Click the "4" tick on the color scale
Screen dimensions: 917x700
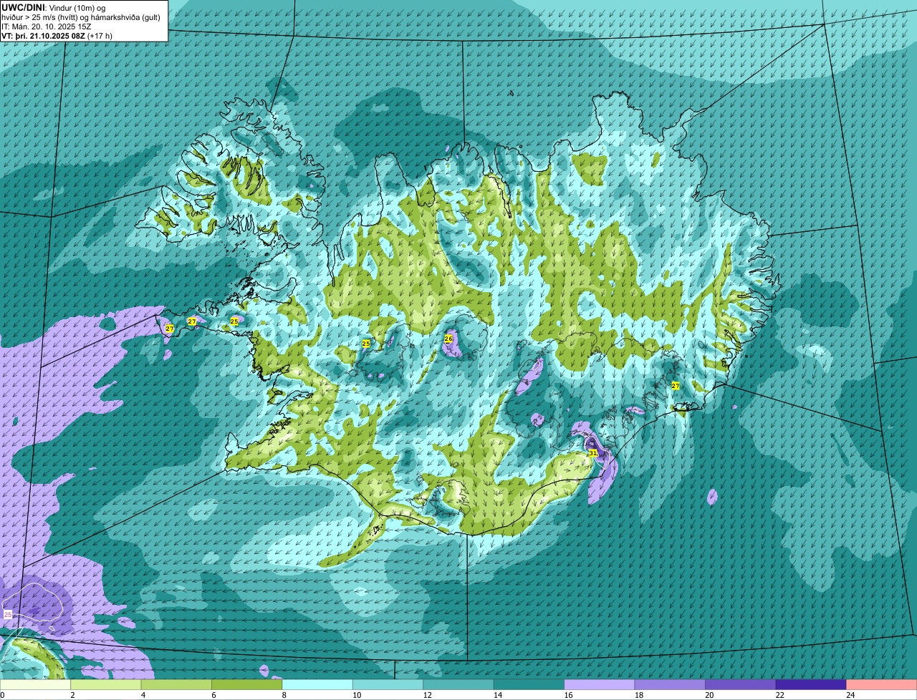pos(143,695)
